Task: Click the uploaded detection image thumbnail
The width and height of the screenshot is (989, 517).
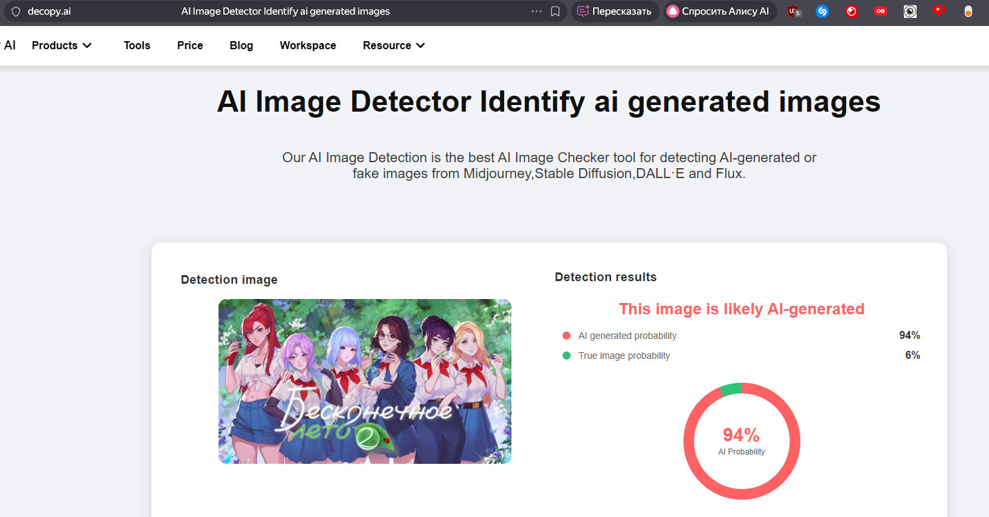Action: coord(365,381)
